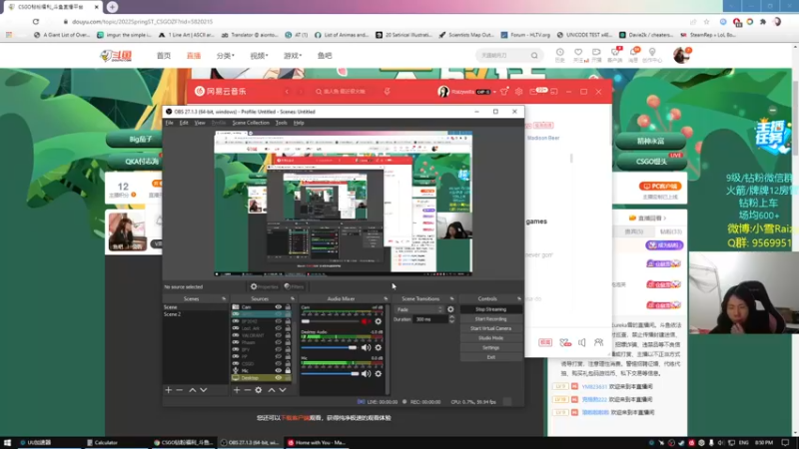The height and width of the screenshot is (449, 799).
Task: Remove scene with minus icon in Scenes panel
Action: (x=180, y=390)
